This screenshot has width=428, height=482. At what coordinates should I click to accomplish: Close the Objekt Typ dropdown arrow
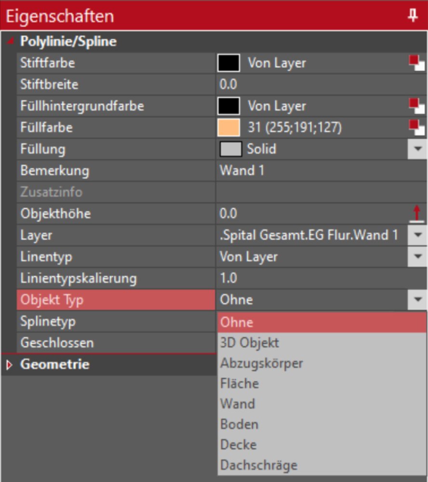416,300
